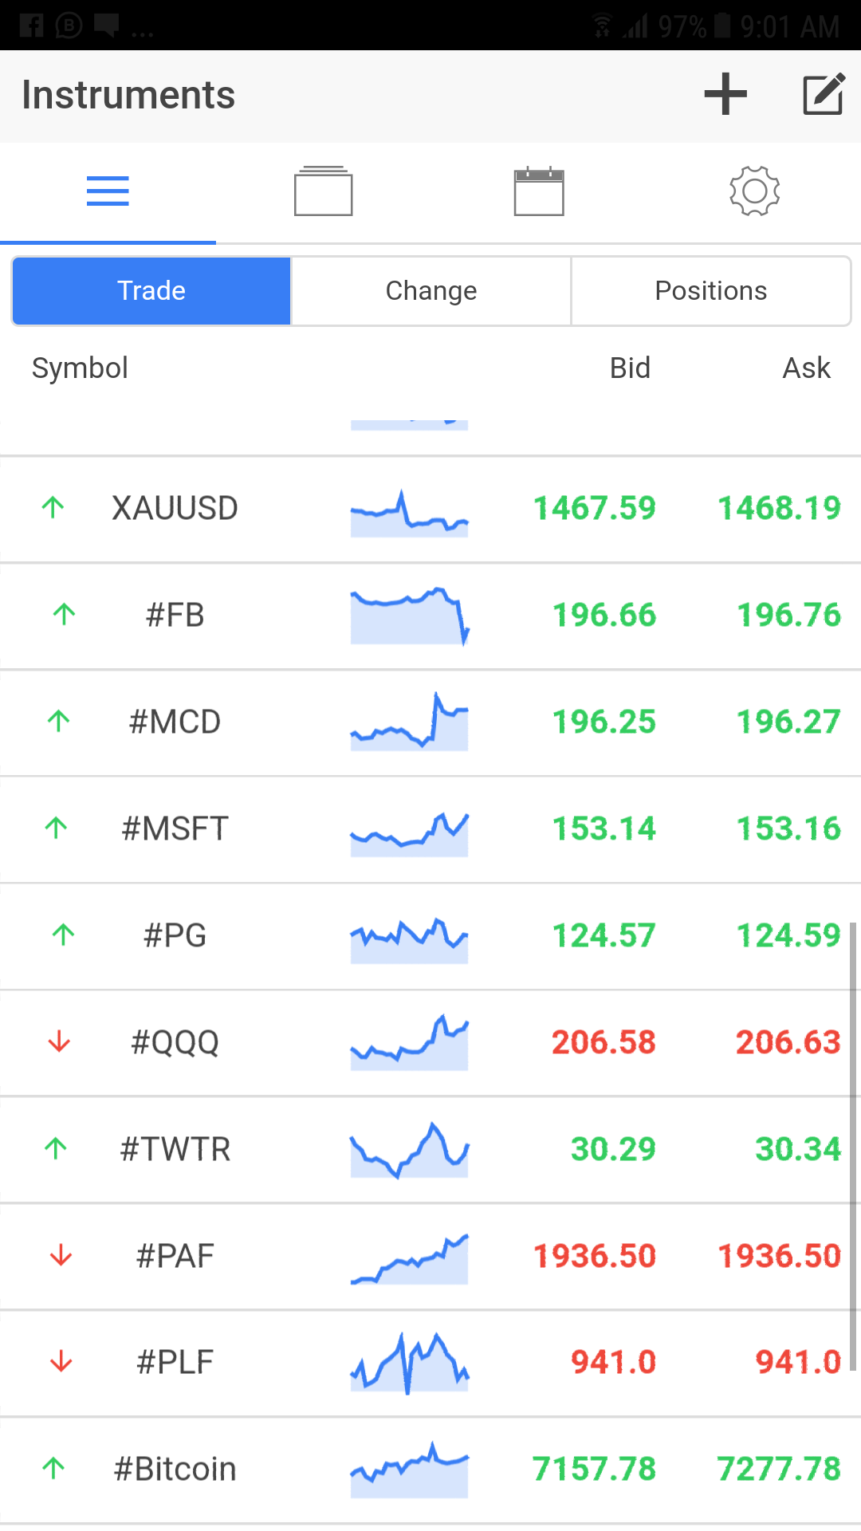Switch to the Change view

point(431,291)
